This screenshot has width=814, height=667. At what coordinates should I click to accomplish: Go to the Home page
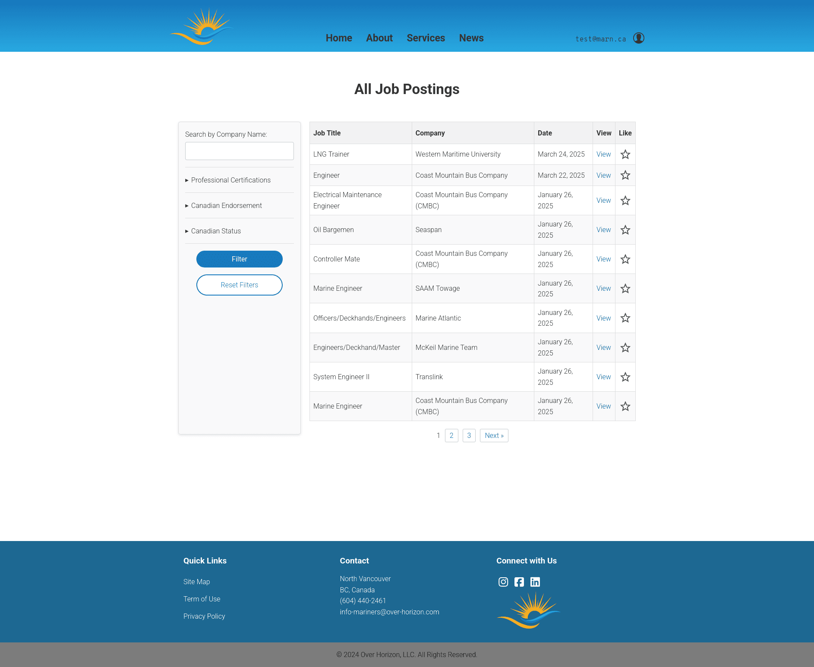339,38
